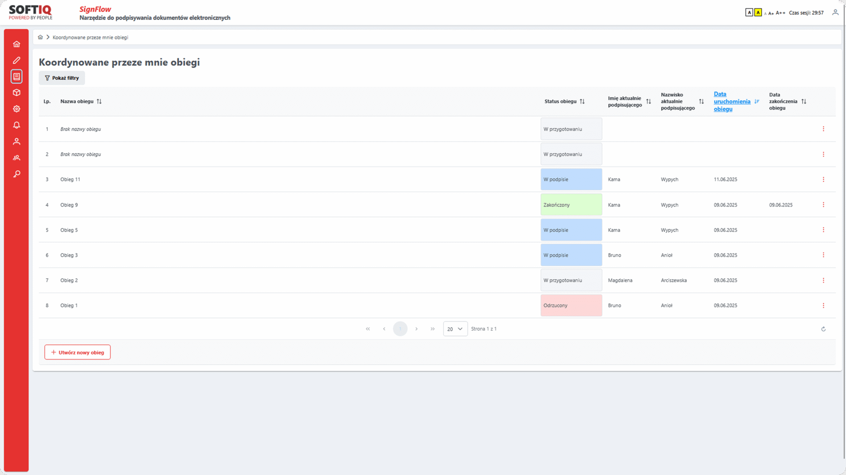Click green Zakończony status of Obieg 9

[571, 205]
